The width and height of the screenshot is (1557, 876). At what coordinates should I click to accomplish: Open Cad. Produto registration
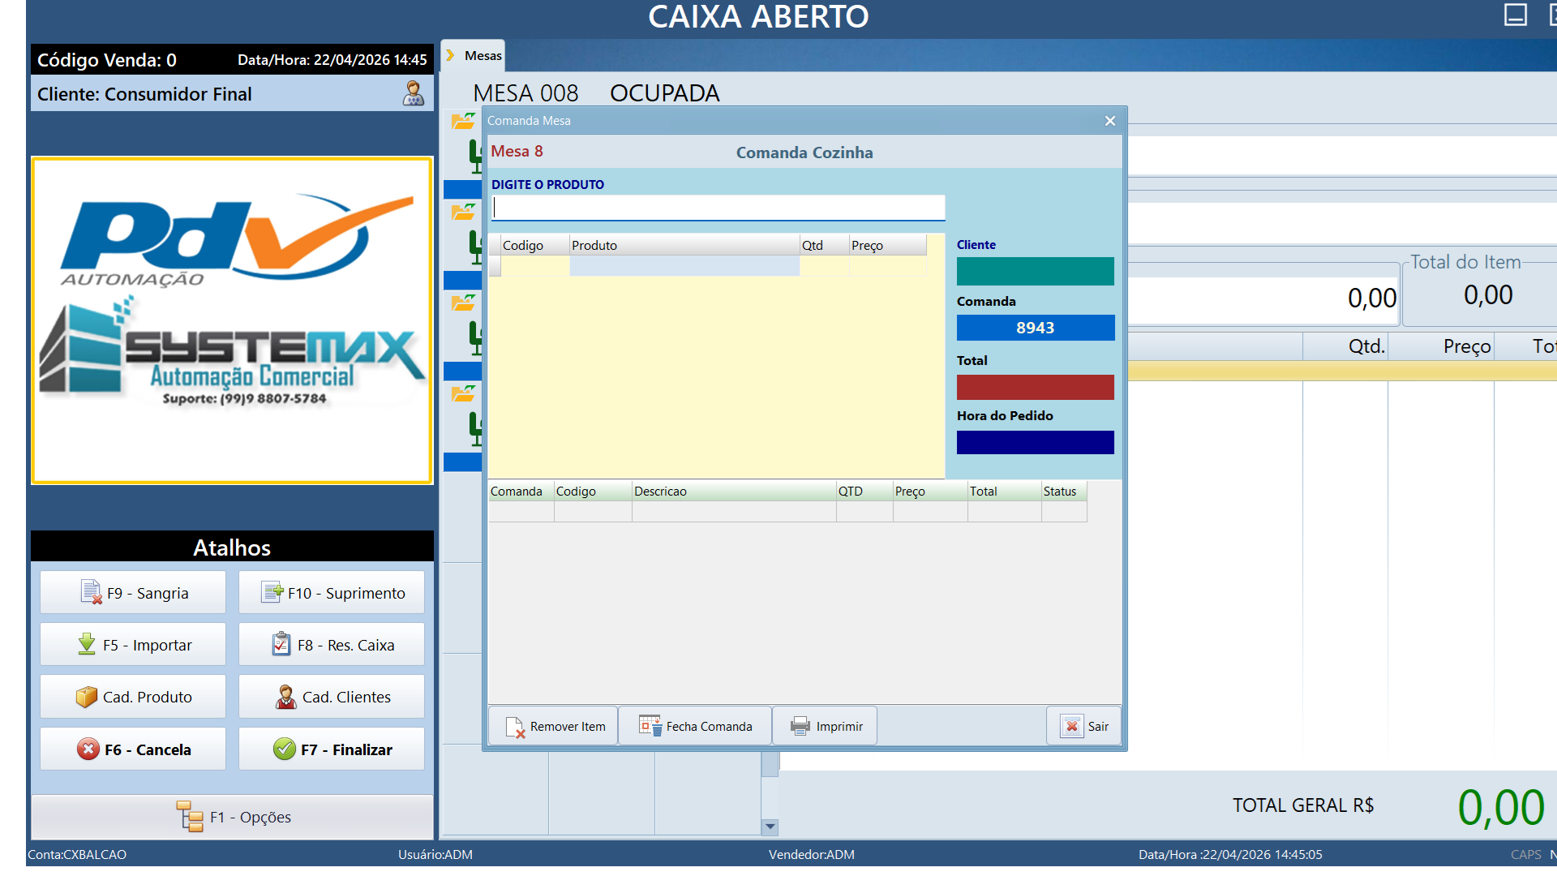(133, 697)
